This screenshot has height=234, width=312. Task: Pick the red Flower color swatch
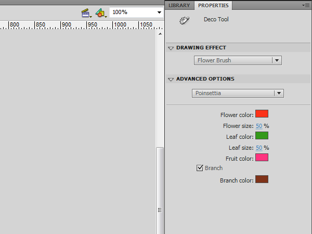[262, 113]
